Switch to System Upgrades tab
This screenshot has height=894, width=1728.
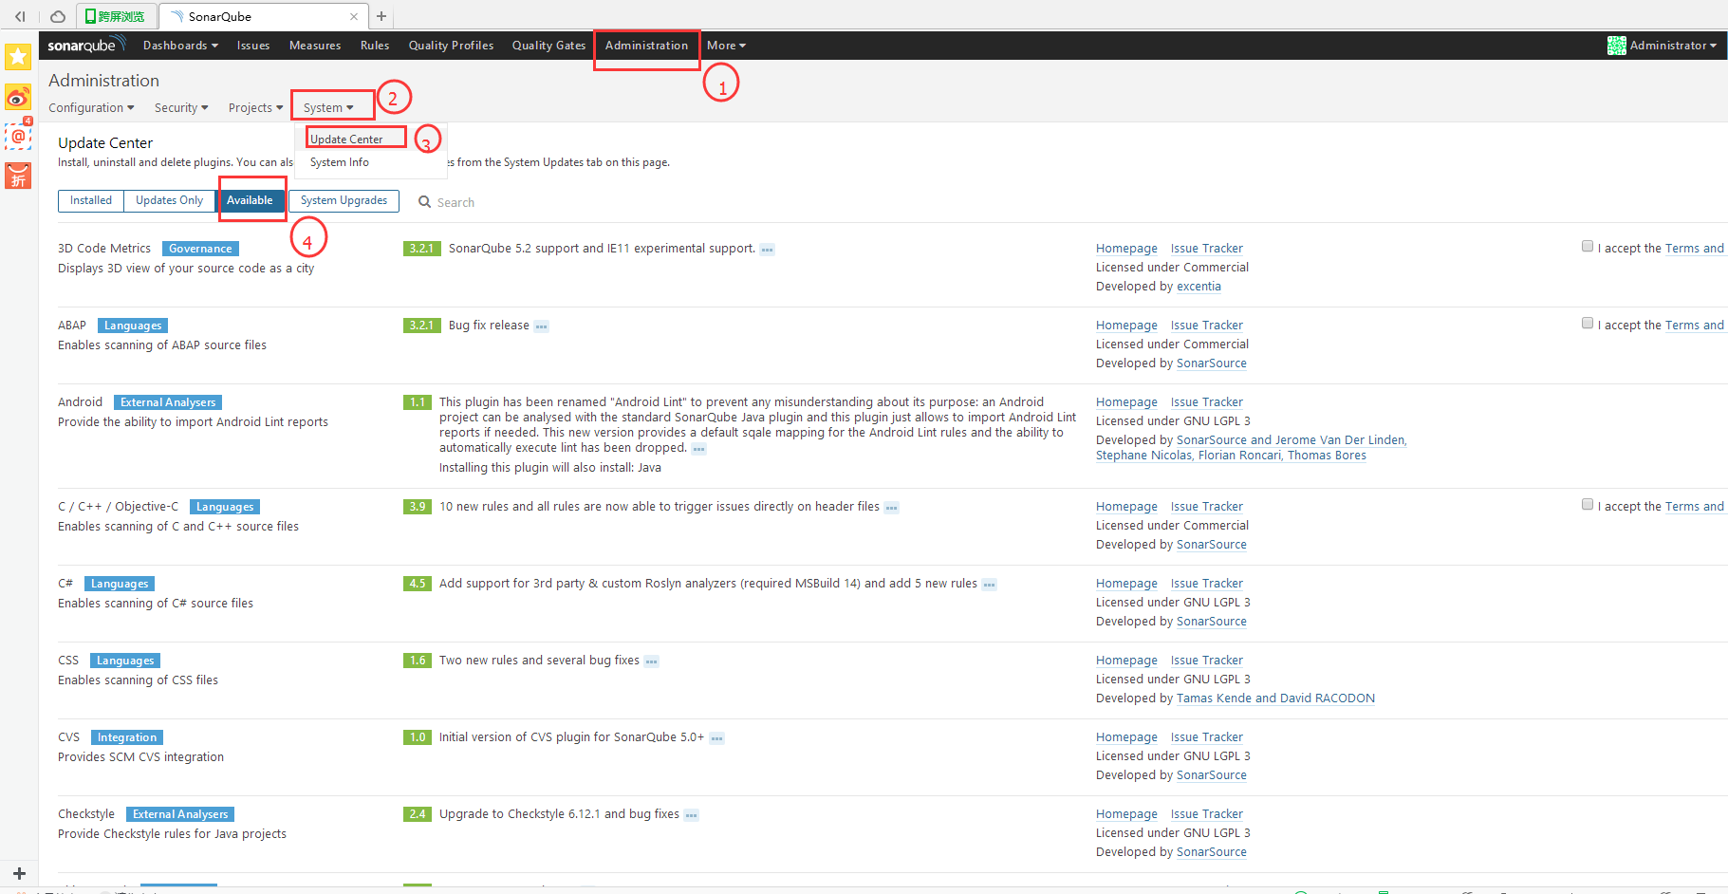(344, 200)
